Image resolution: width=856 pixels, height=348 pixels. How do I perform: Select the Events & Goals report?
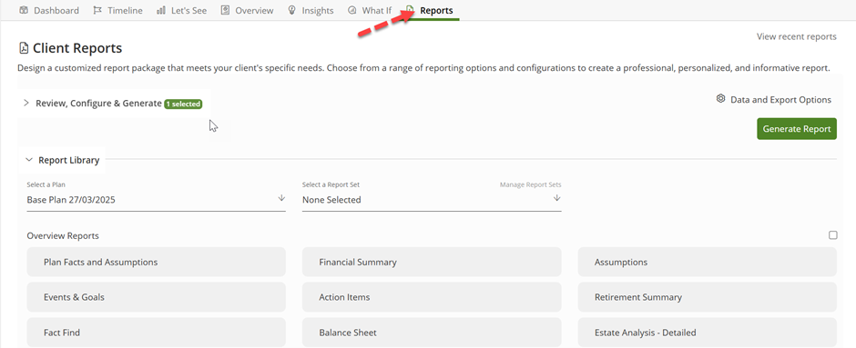click(156, 297)
